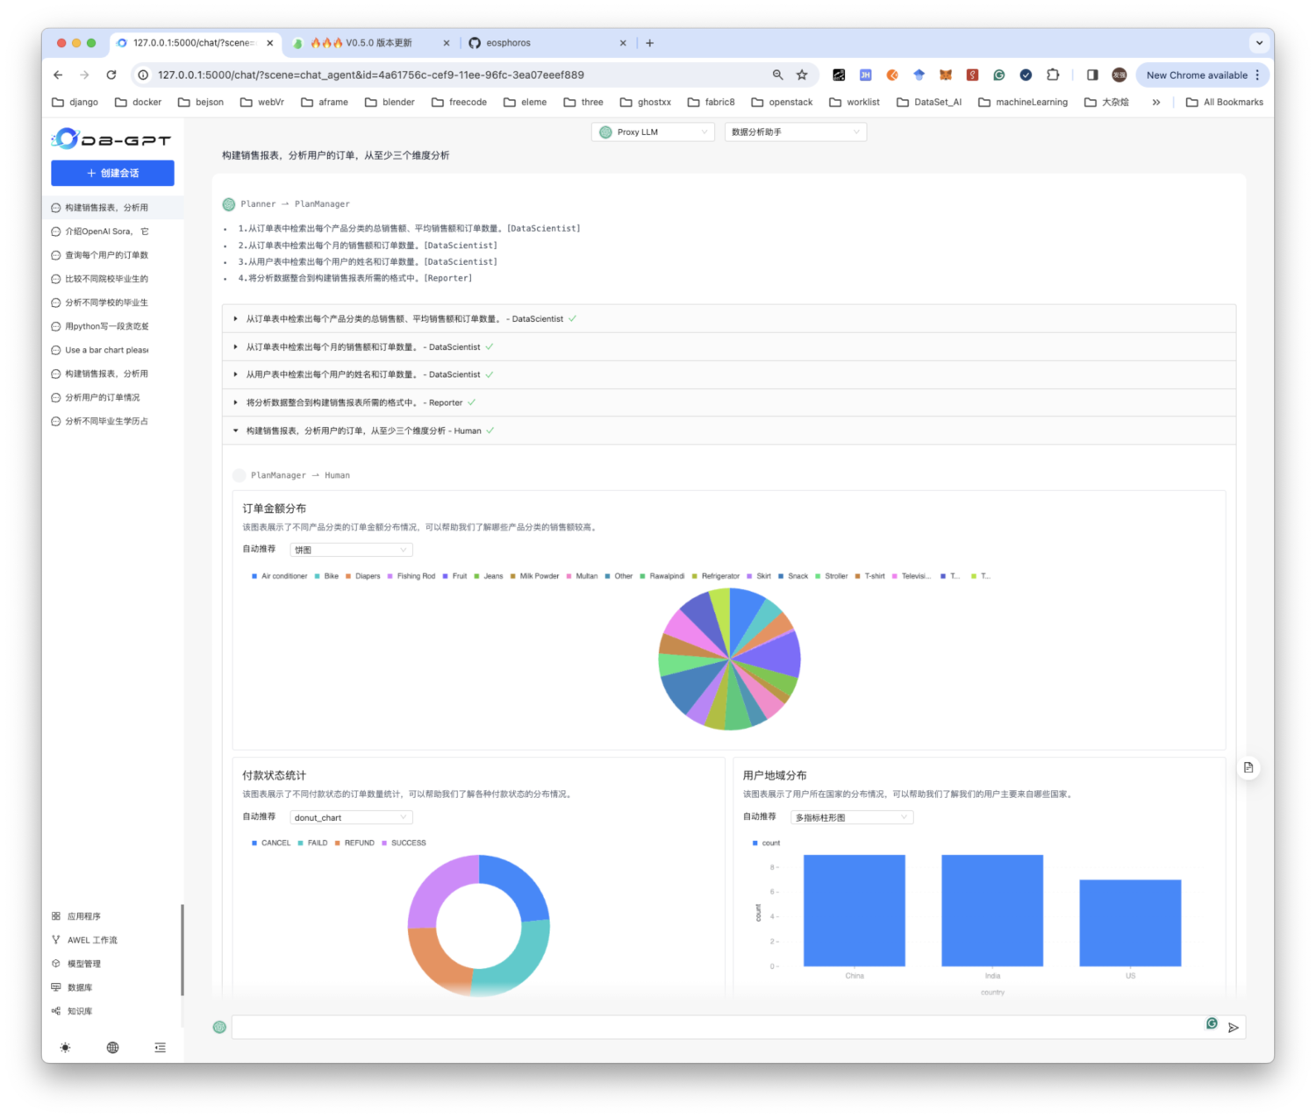This screenshot has width=1316, height=1118.
Task: Expand the Reporter step row
Action: 729,402
